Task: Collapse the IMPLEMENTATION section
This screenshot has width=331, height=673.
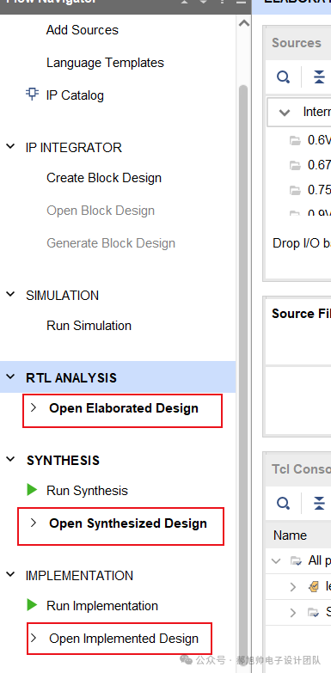Action: 10,575
